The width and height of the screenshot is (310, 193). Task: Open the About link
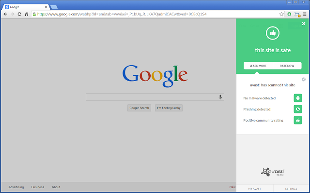click(56, 187)
